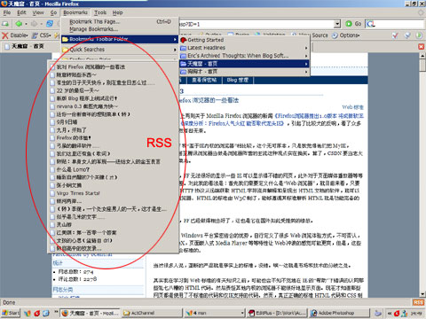Screen dimensions: 426x319
Task: Click the green circle icon at toolbar end
Action: (419, 35)
